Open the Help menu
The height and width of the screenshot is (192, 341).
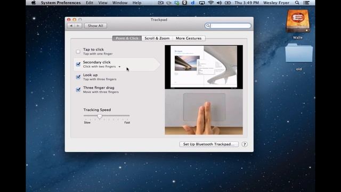click(x=137, y=3)
